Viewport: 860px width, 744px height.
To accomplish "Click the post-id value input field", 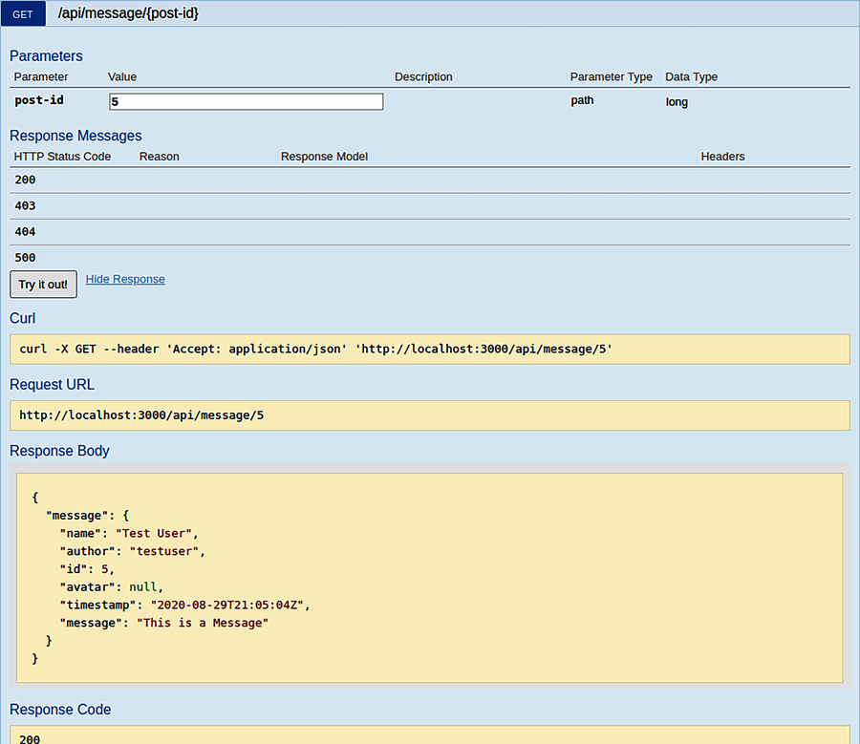I will click(247, 101).
